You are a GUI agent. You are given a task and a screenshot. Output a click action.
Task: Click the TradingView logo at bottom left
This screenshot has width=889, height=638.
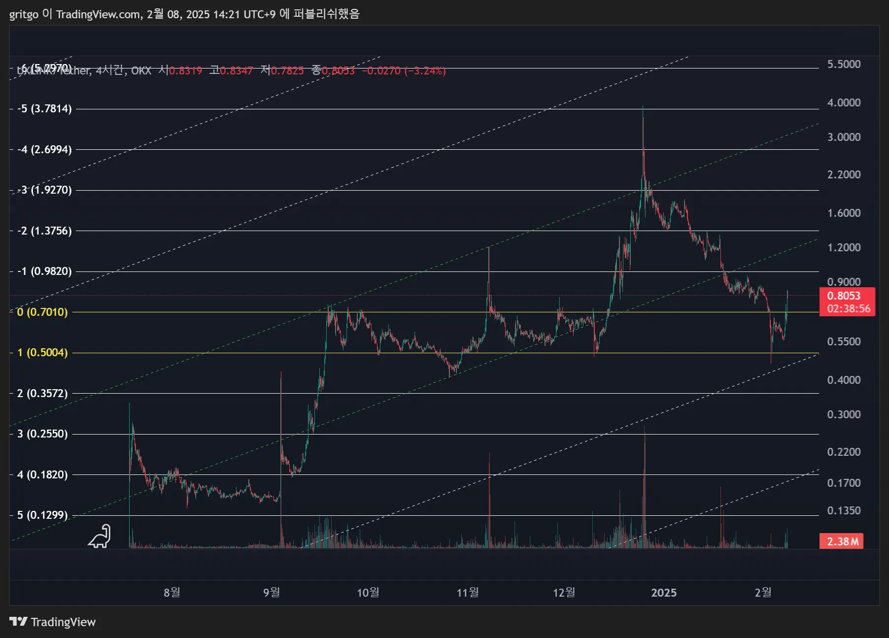click(53, 622)
